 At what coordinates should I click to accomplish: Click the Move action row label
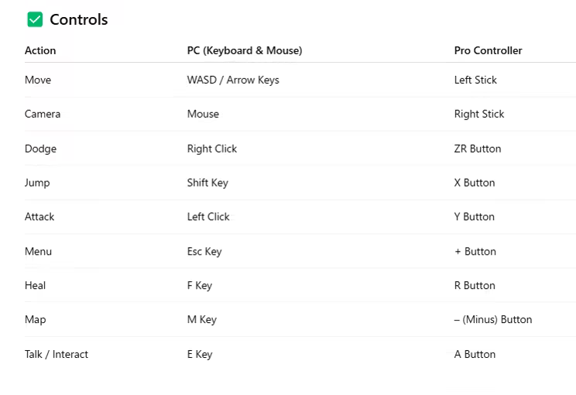click(38, 80)
